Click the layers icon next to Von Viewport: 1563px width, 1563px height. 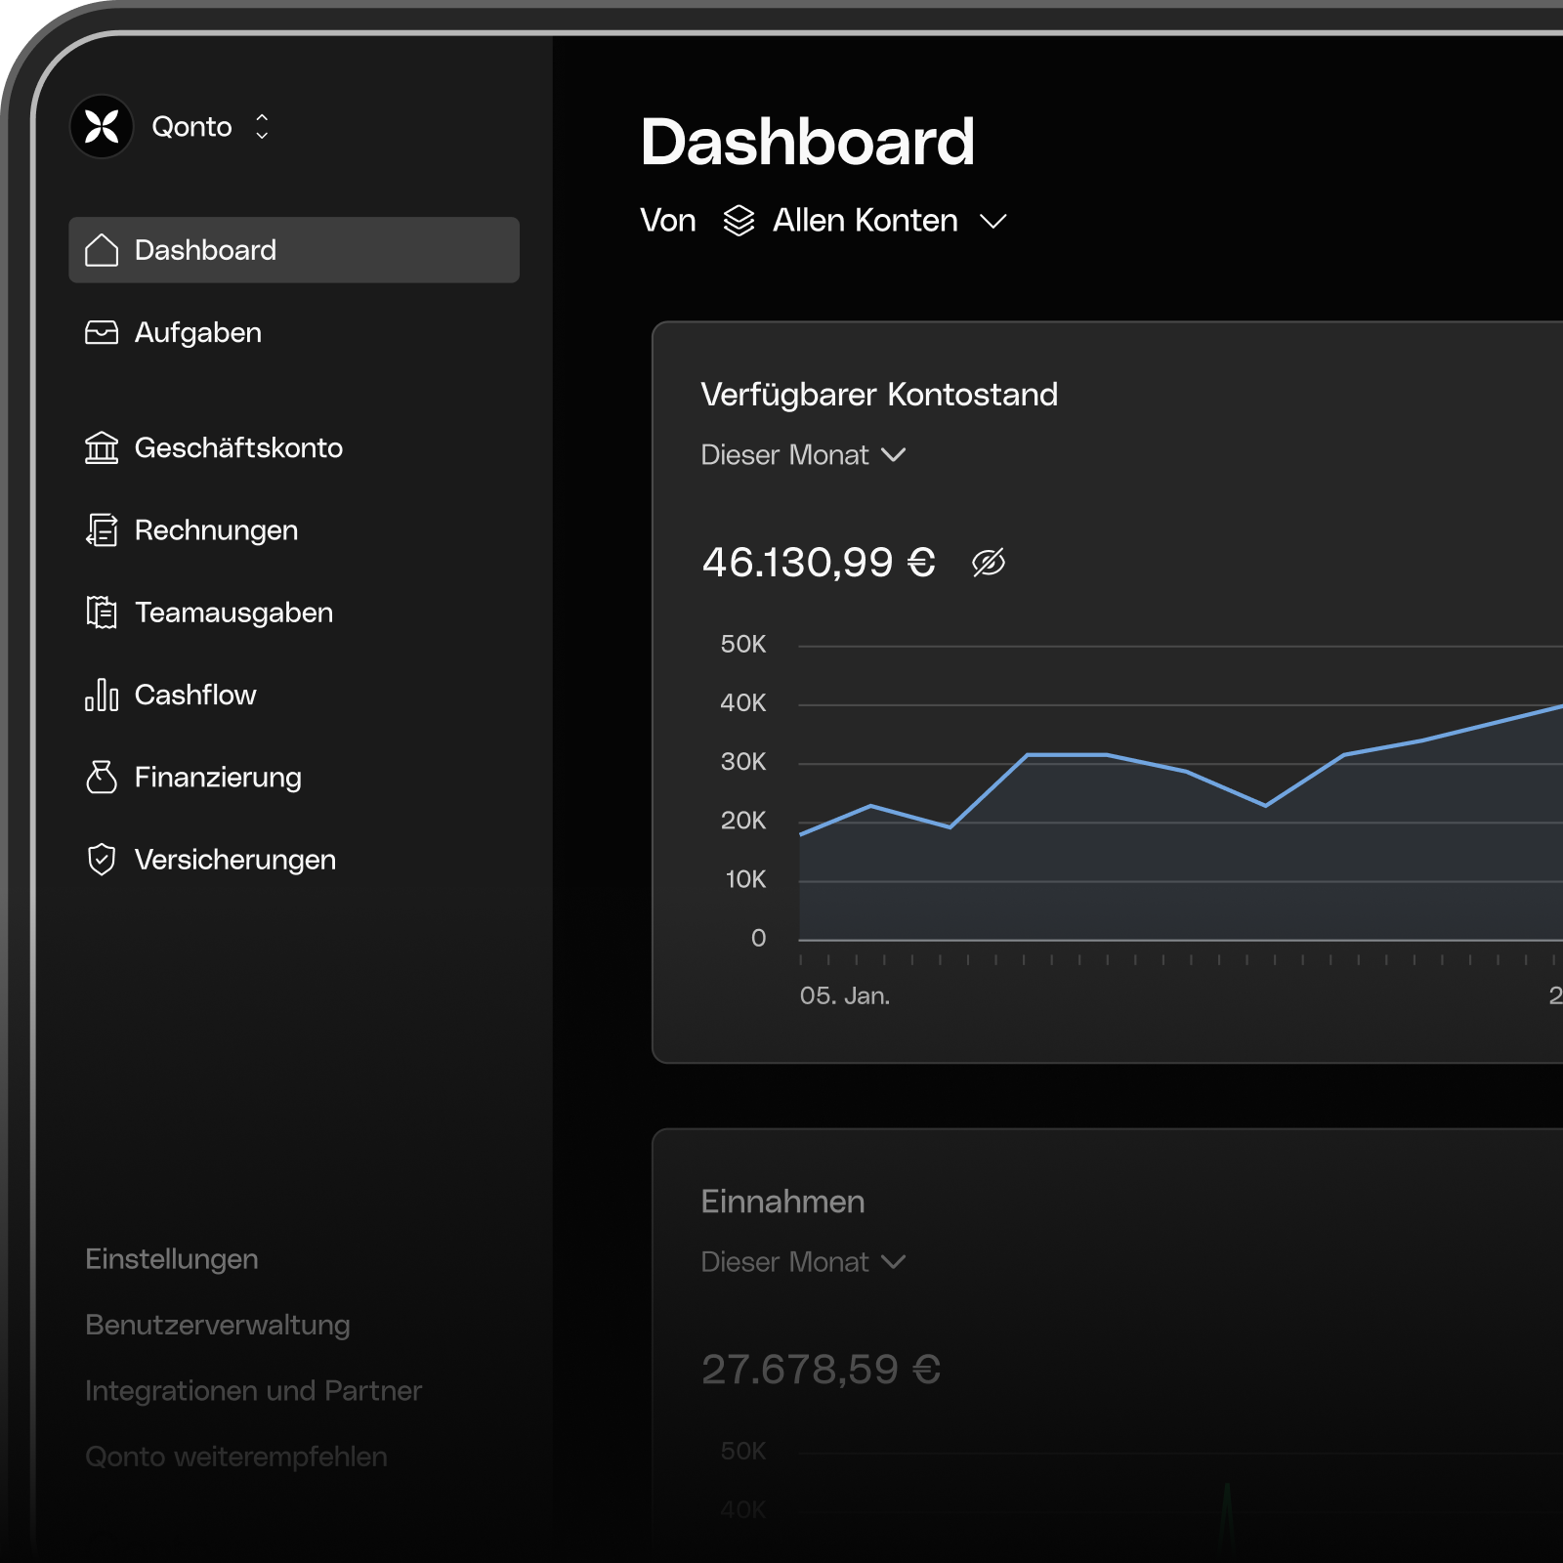[739, 221]
